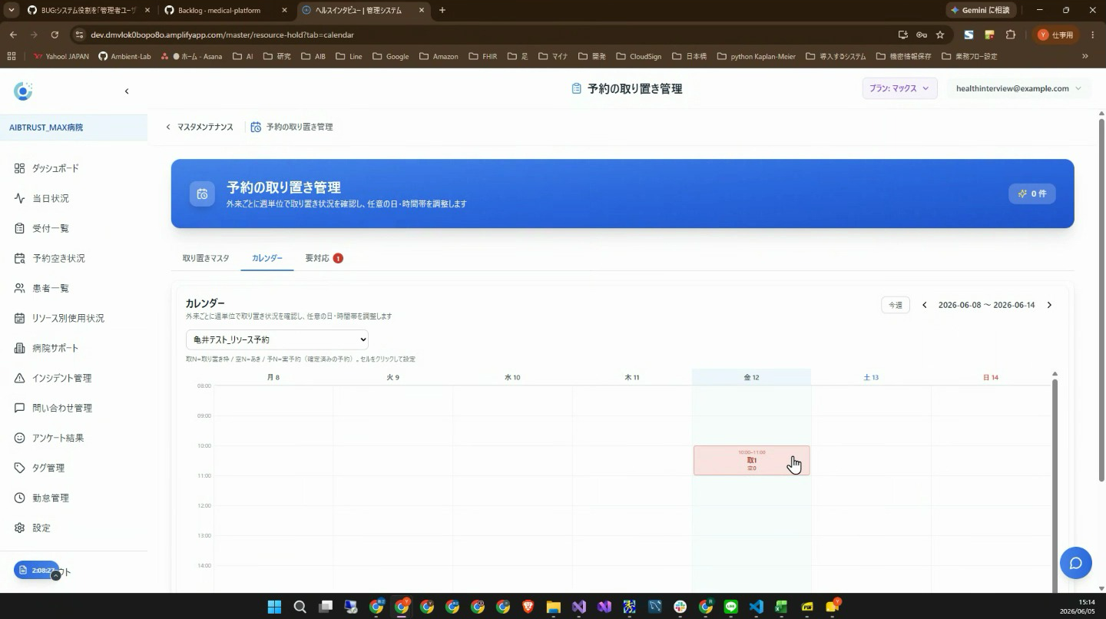Open the tab search dropdown arrow

point(12,11)
